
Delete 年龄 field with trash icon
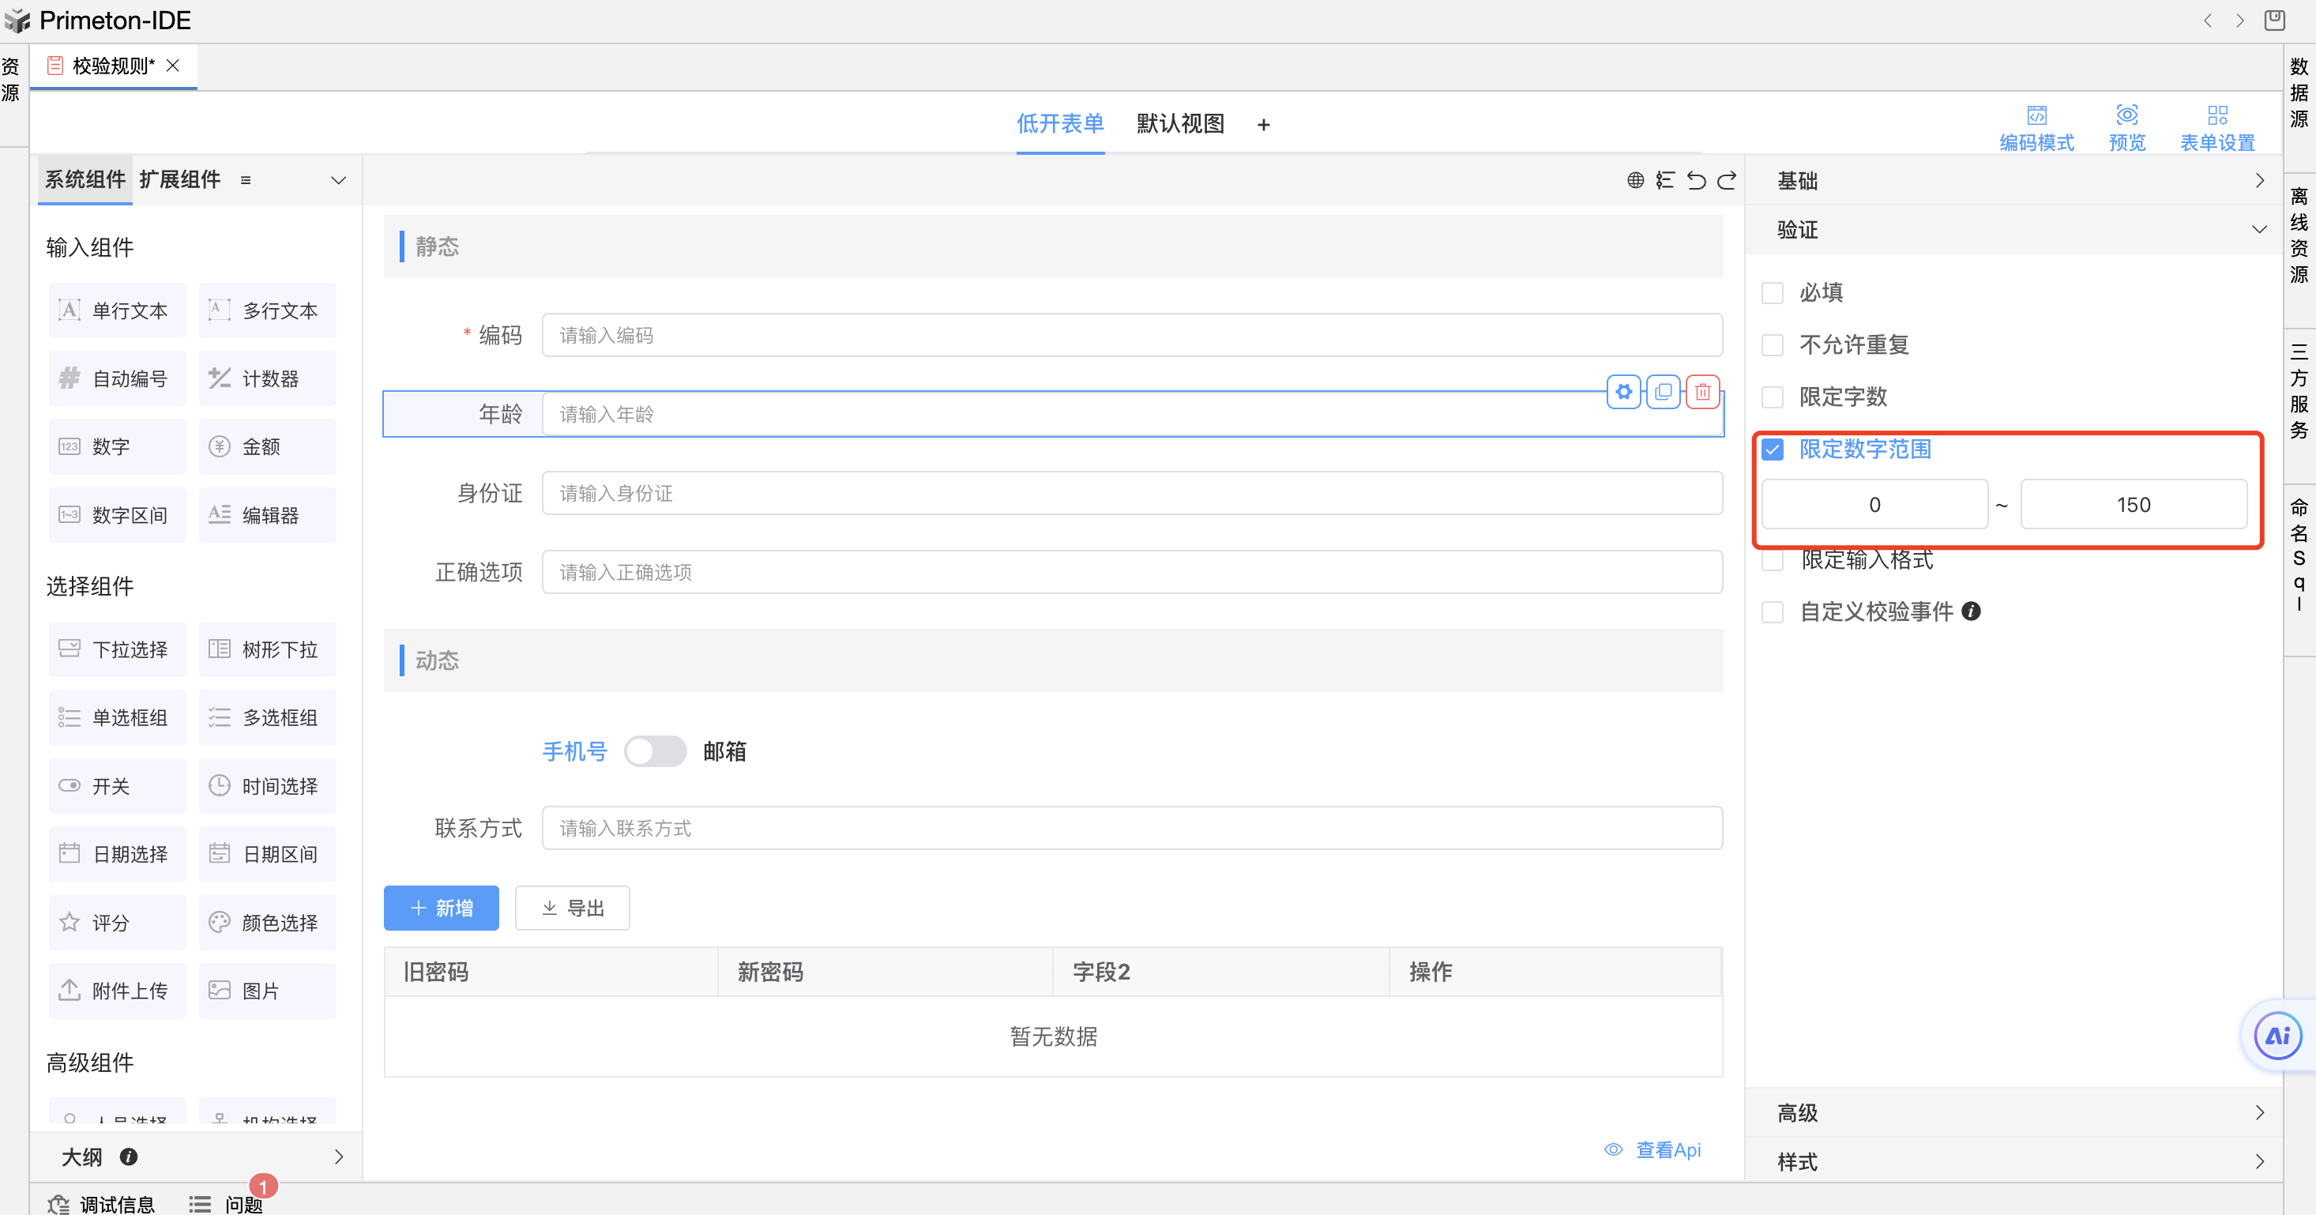1703,392
